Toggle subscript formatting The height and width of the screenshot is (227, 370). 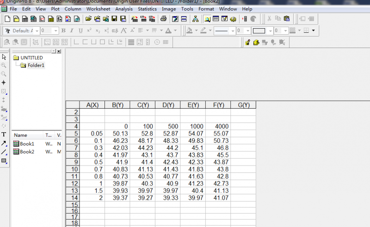click(98, 31)
